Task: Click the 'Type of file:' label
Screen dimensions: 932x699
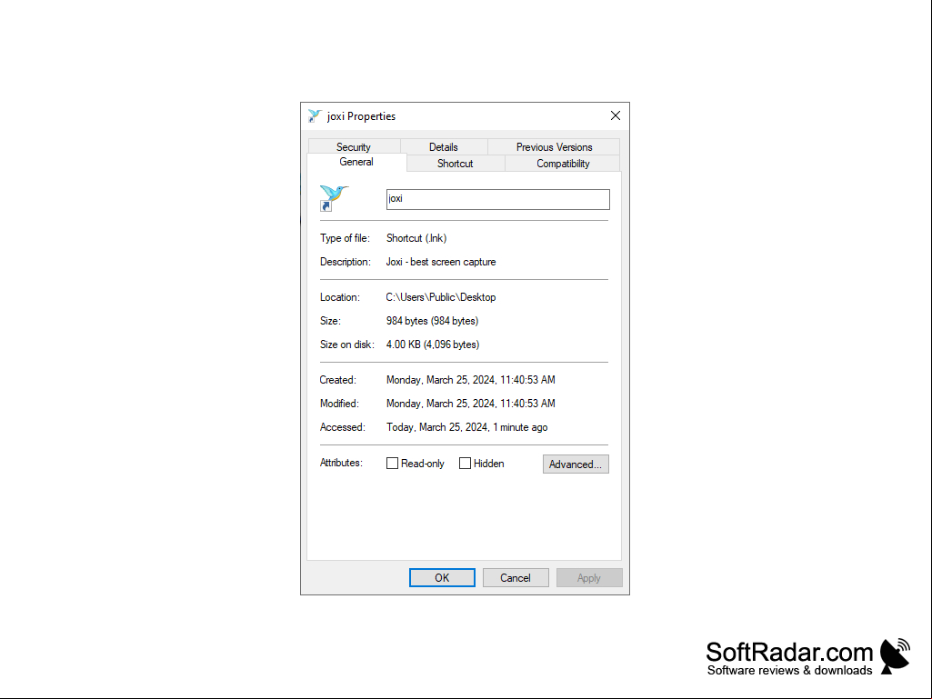Action: pyautogui.click(x=345, y=238)
